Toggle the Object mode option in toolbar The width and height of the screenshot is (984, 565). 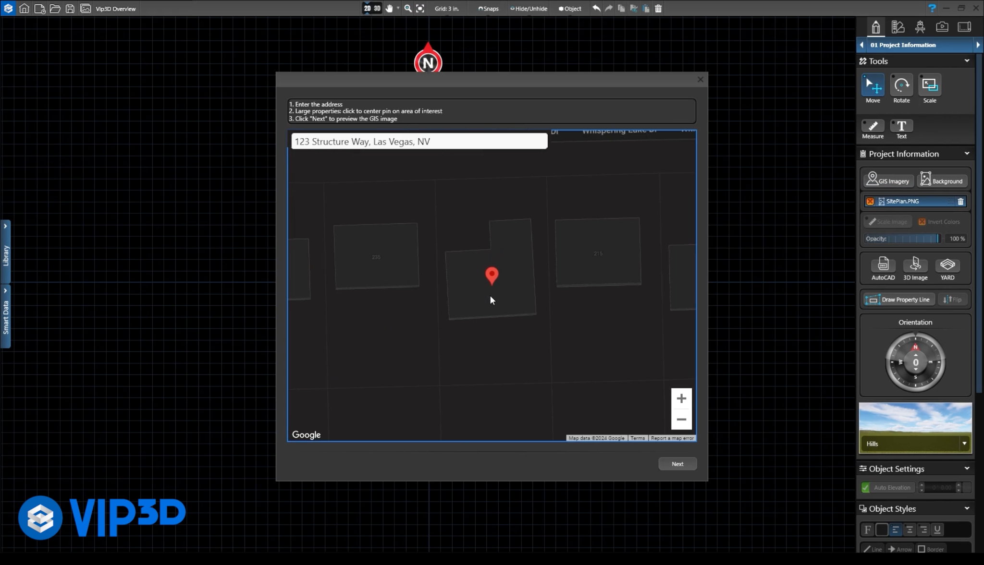click(570, 9)
